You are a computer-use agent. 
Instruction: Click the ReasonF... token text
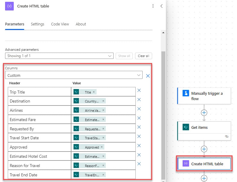pyautogui.click(x=92, y=166)
